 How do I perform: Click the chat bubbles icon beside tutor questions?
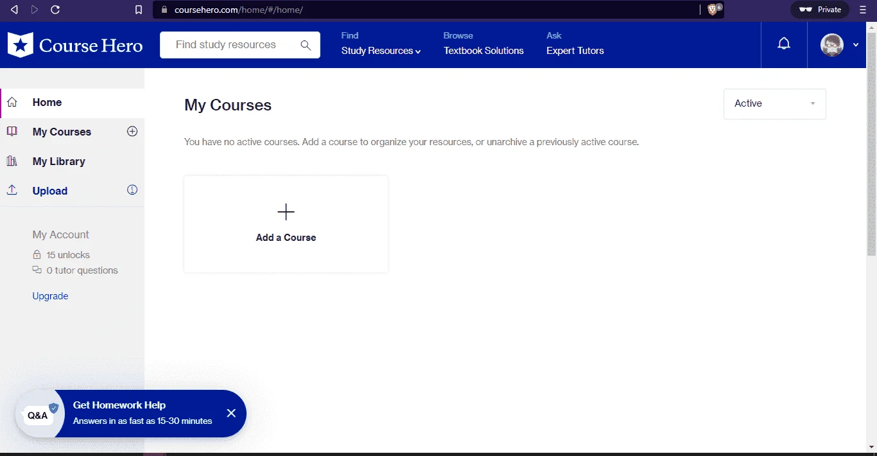coord(37,270)
